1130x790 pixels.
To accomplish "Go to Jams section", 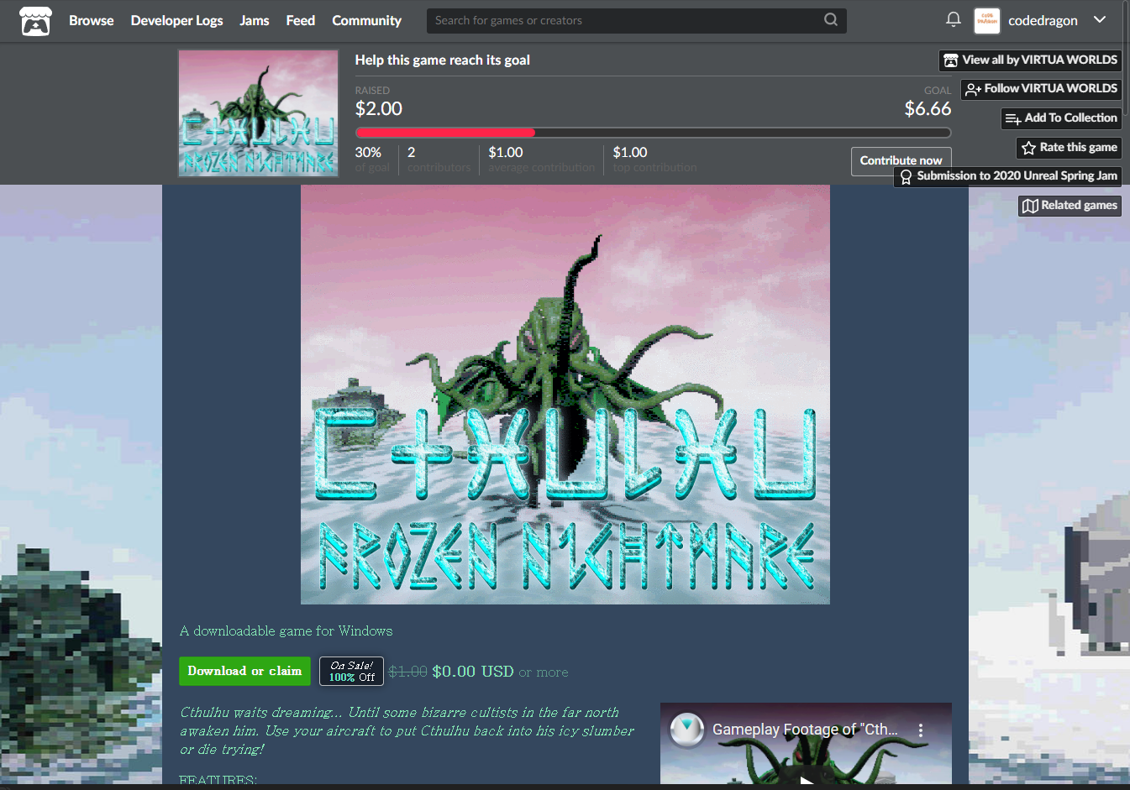I will [x=255, y=20].
